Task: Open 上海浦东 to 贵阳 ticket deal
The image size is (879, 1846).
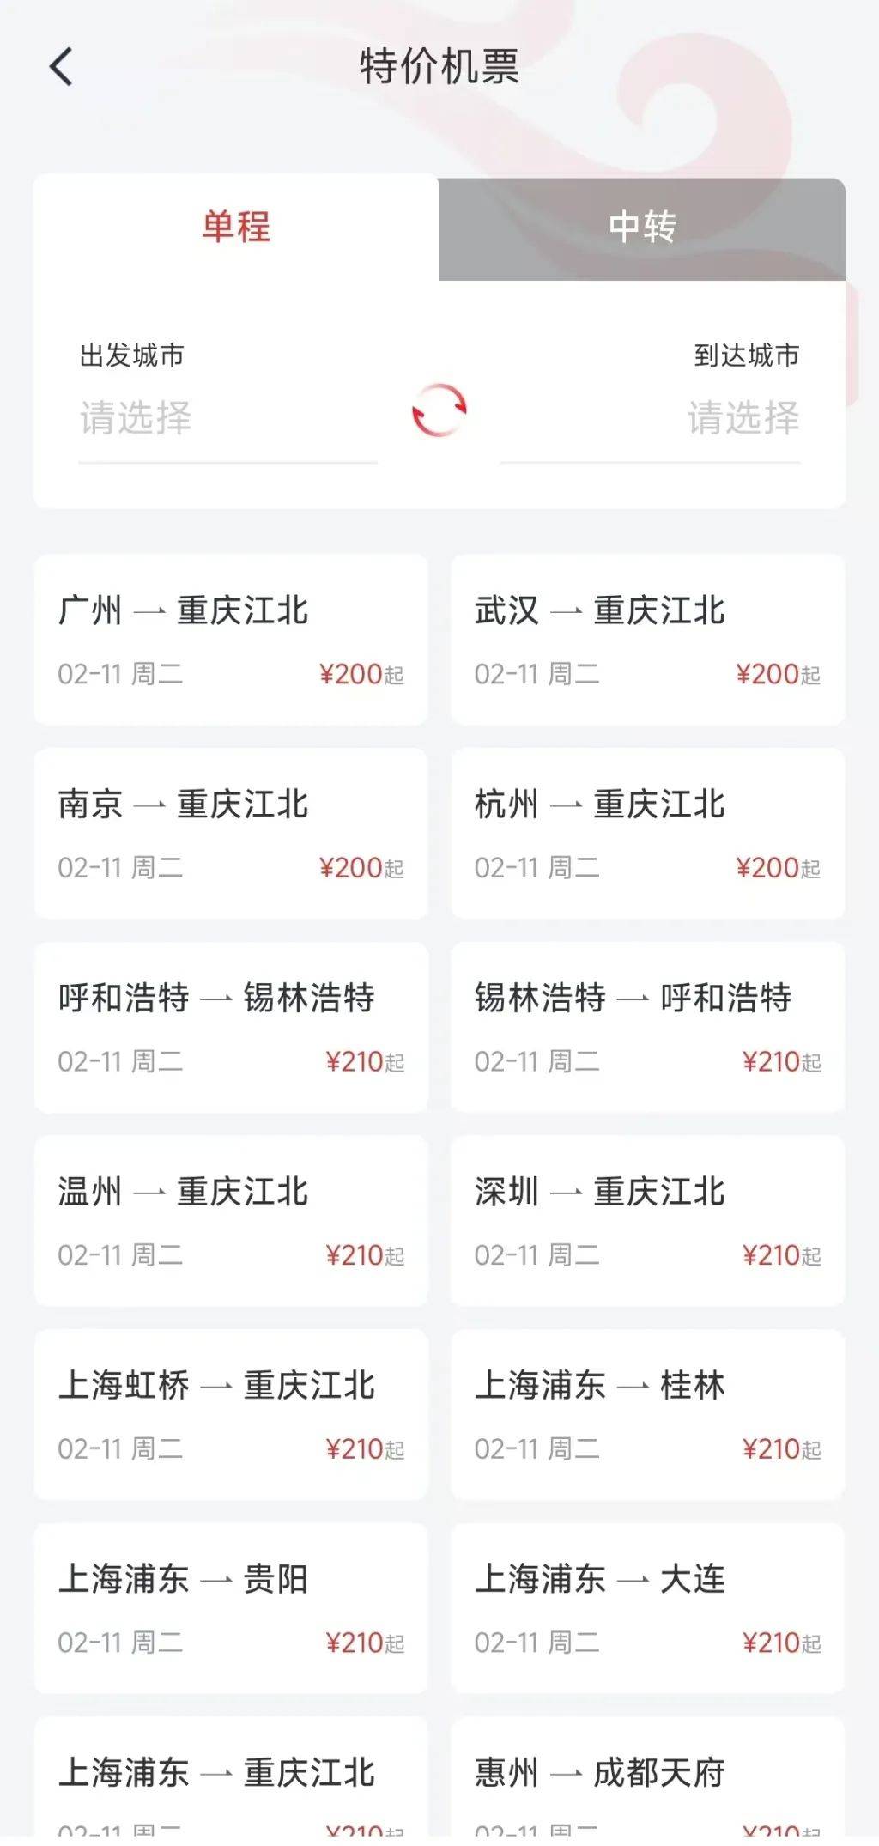Action: 231,1609
